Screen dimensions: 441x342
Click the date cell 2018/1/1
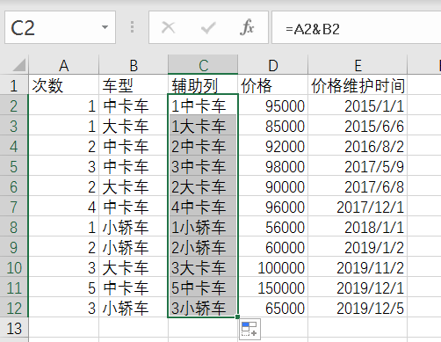point(358,226)
